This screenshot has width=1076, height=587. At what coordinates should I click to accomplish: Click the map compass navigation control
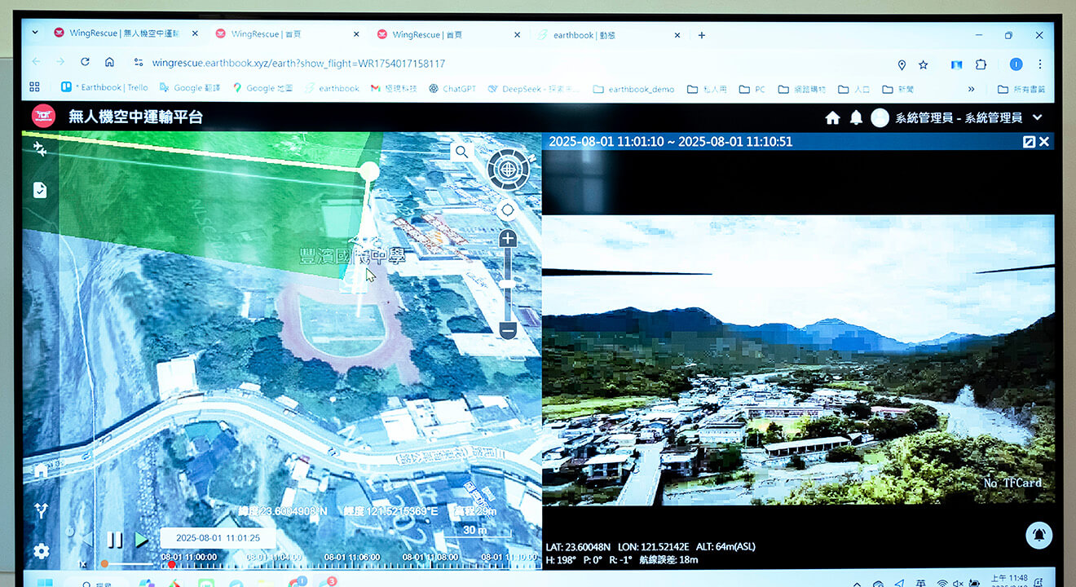(x=508, y=170)
